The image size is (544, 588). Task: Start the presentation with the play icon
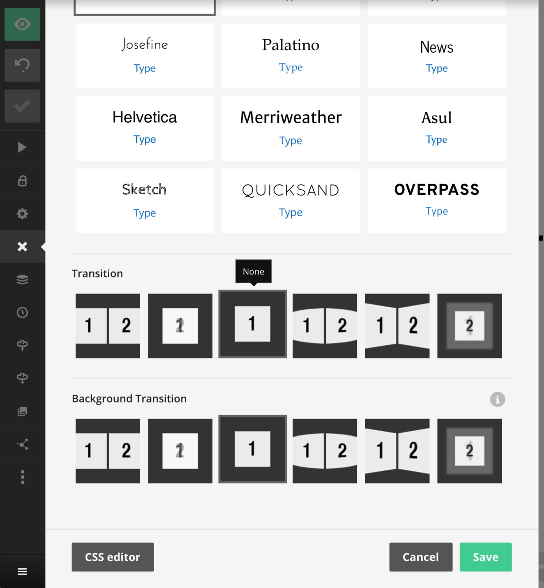(x=22, y=147)
